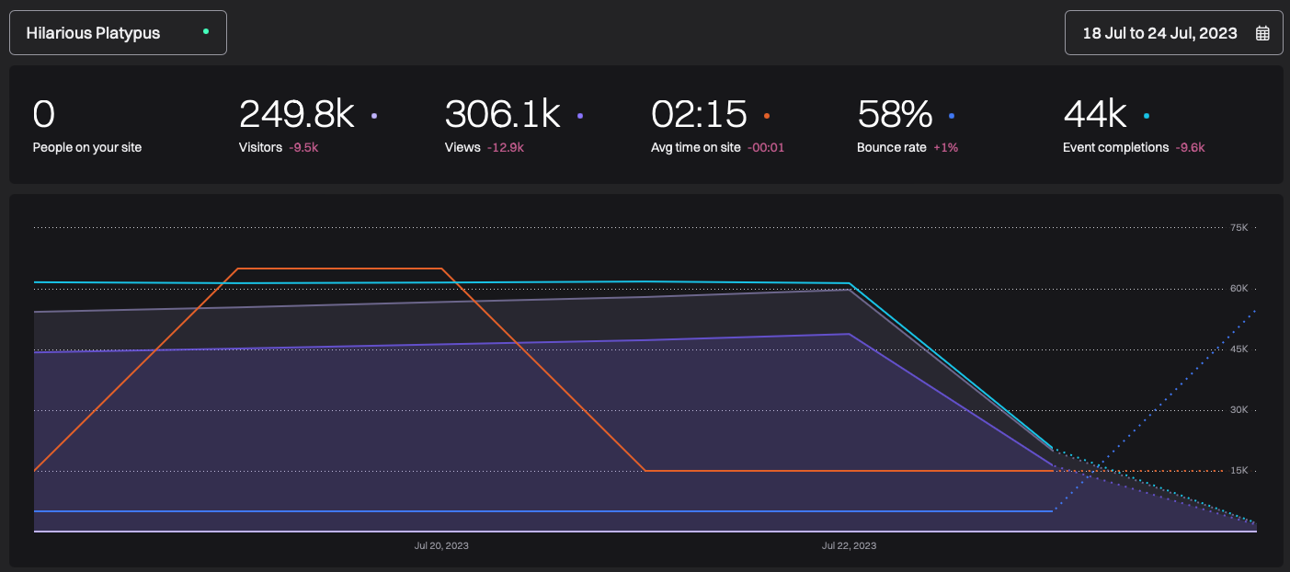Click the -9.5k Visitors change indicator
Screen dimensions: 1290x572
point(303,147)
